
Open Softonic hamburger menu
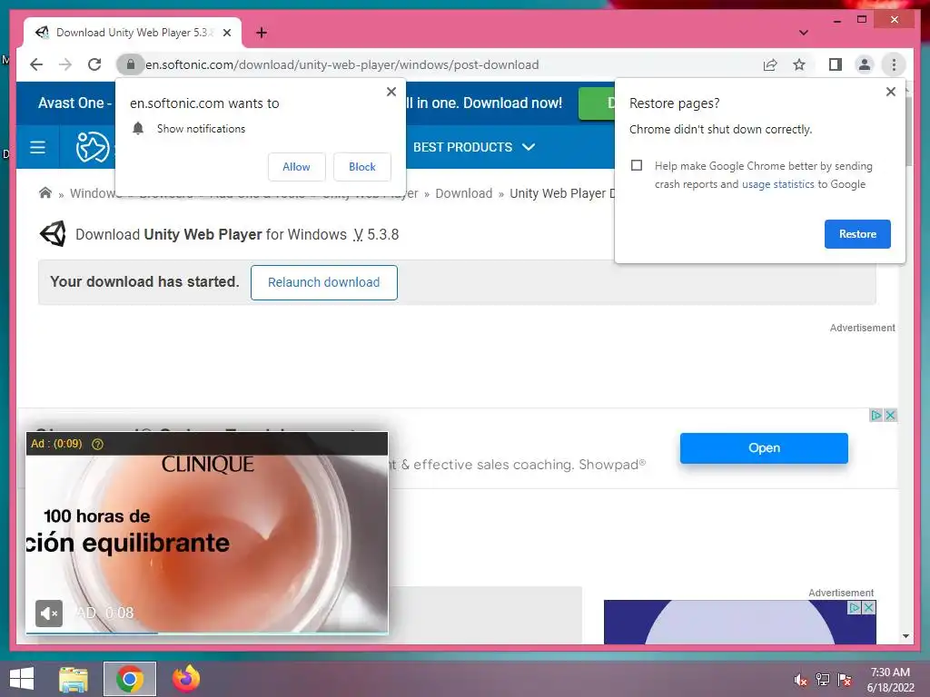(37, 147)
